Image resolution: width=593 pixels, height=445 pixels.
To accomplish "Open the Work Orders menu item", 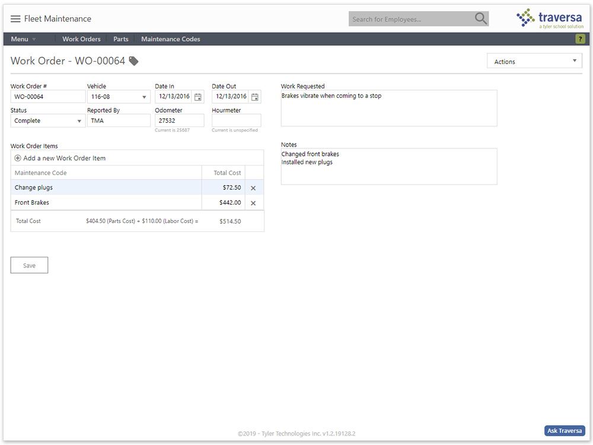I will point(81,39).
